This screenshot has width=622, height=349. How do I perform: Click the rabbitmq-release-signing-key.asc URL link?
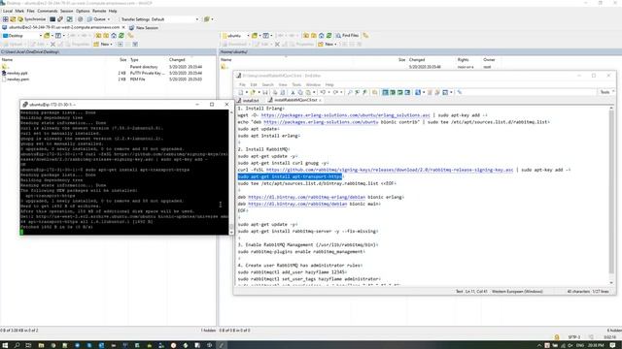tap(390, 170)
